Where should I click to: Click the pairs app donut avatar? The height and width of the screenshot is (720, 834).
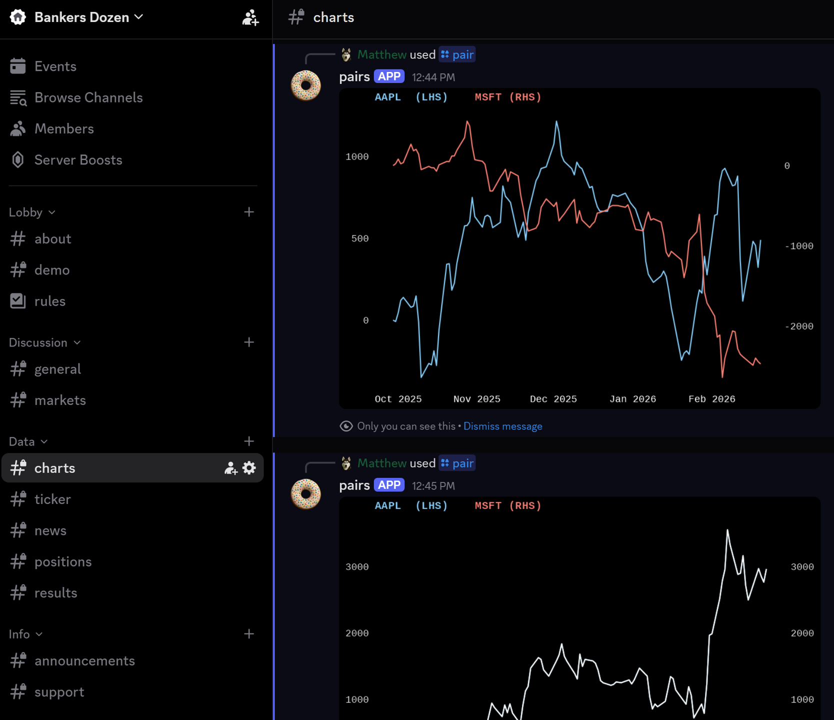point(305,85)
